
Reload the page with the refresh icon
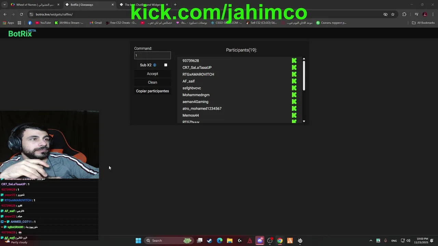(21, 14)
